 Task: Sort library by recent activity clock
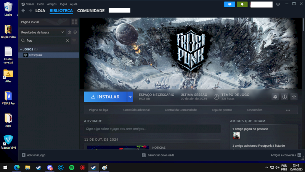click(69, 32)
